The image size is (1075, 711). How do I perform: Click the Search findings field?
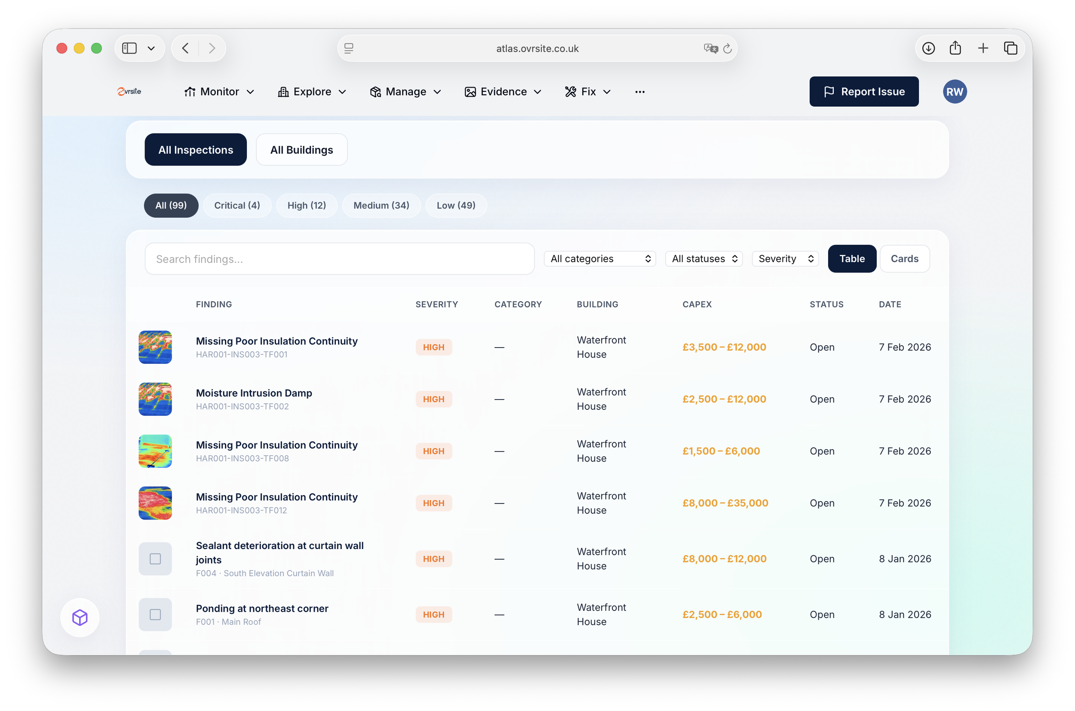click(339, 259)
